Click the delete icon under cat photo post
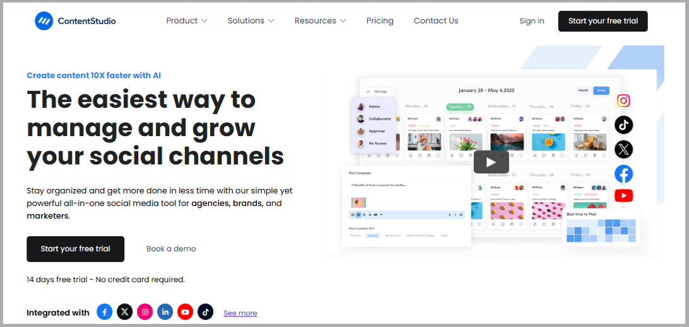Screen dimensions: 689x327 pyautogui.click(x=429, y=156)
